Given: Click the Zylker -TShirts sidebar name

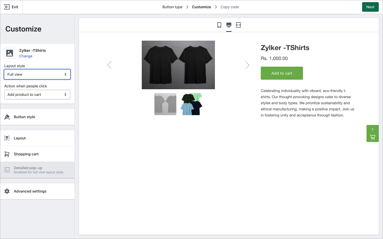Looking at the screenshot, I should click(32, 50).
